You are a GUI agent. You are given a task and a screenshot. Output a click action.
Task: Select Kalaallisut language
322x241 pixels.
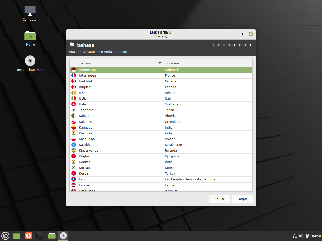coord(161,122)
